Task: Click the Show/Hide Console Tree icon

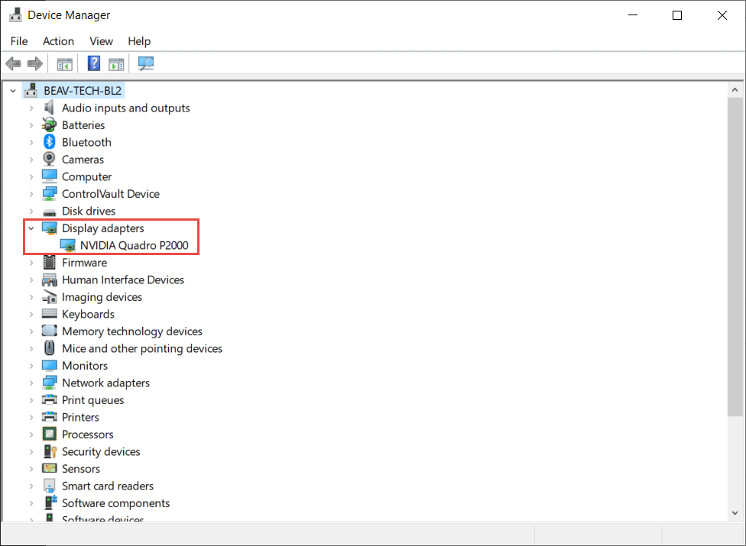Action: tap(65, 63)
